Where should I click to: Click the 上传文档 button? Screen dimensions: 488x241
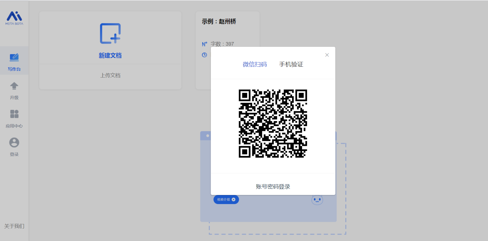[110, 75]
